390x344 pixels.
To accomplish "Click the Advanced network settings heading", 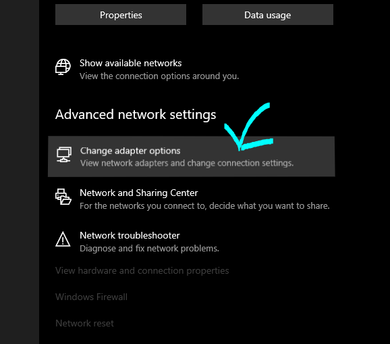I will (136, 114).
